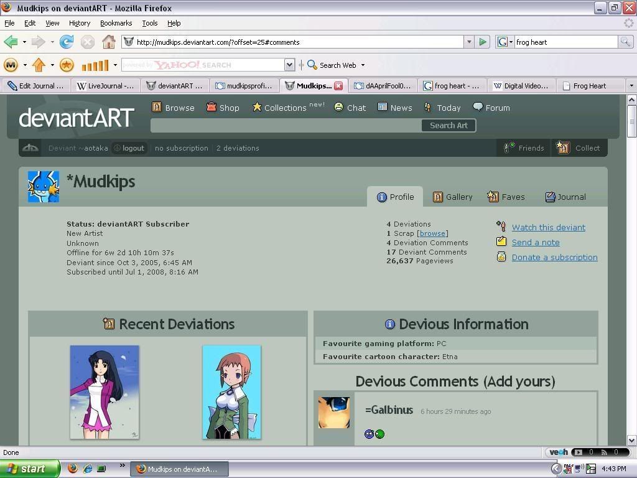The width and height of the screenshot is (637, 478).
Task: Switch to the Frog Heart tab
Action: 590,86
